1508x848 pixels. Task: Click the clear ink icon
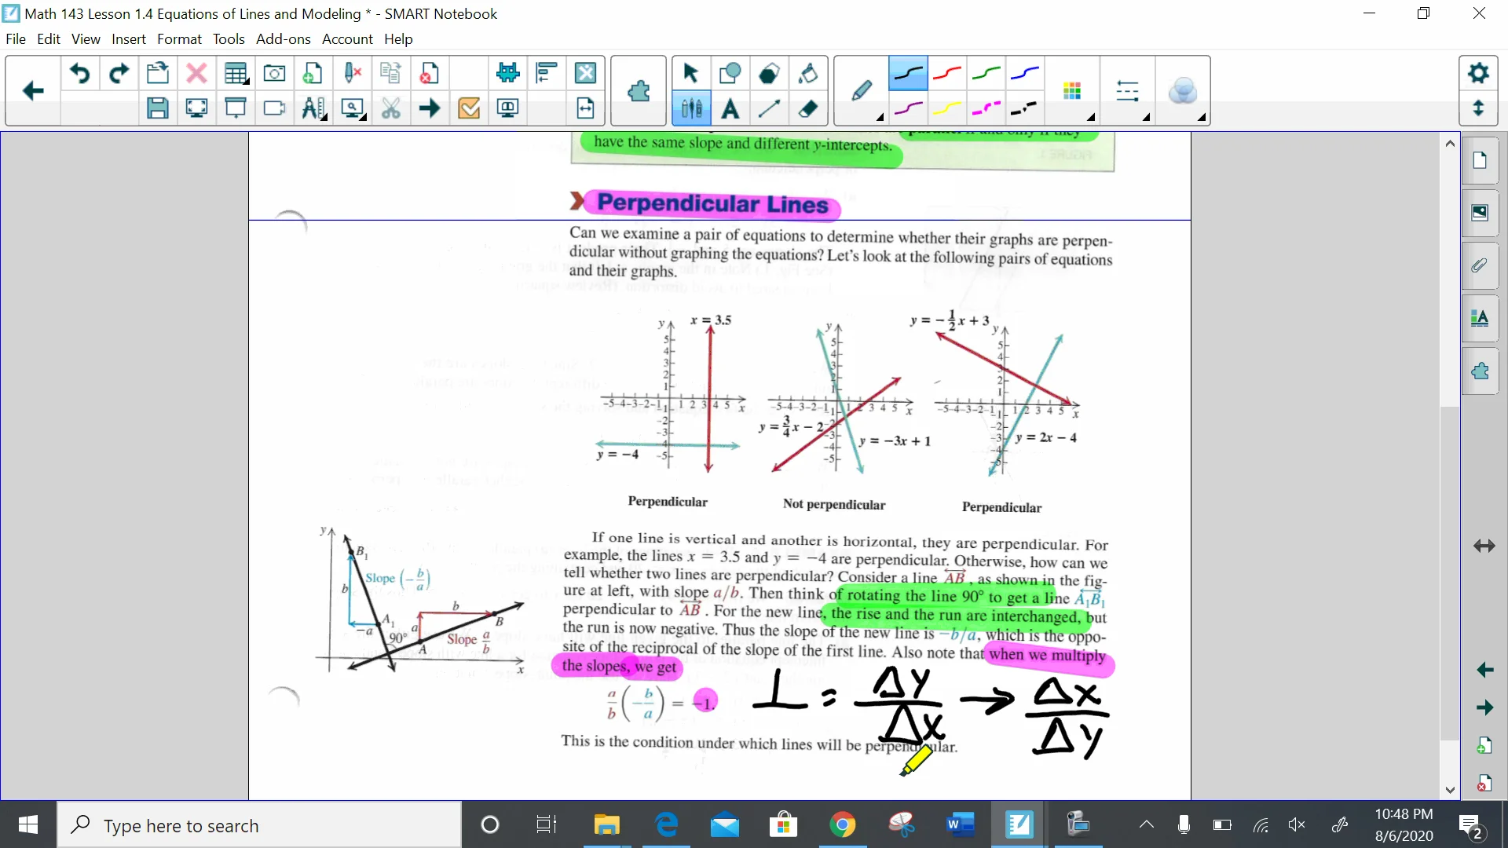[x=353, y=73]
